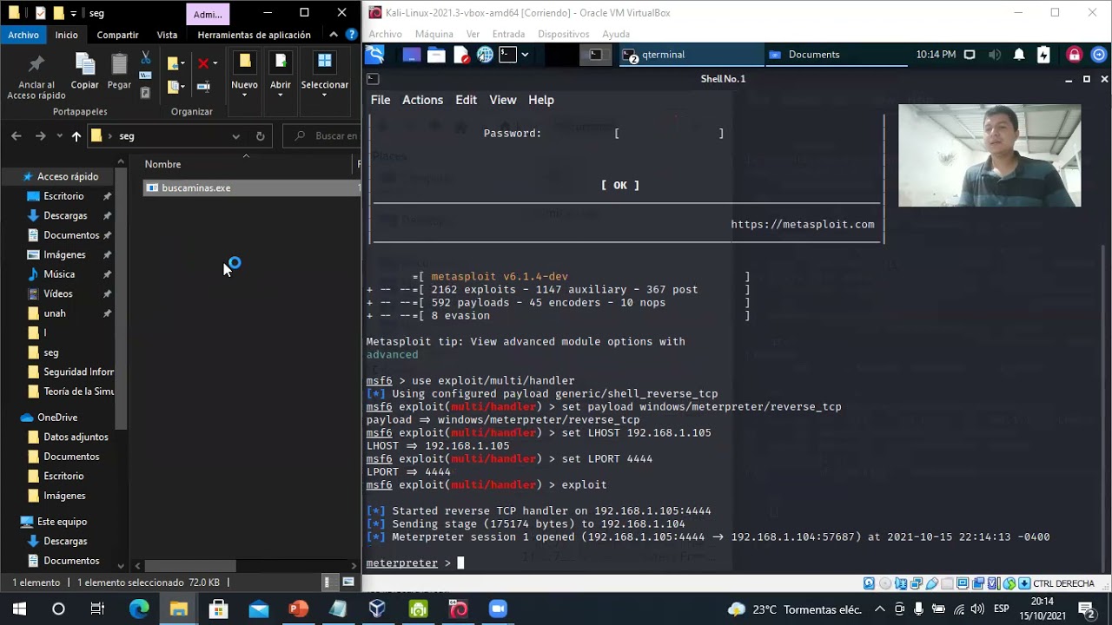
Task: Select OneDrive in navigation pane
Action: (x=57, y=418)
